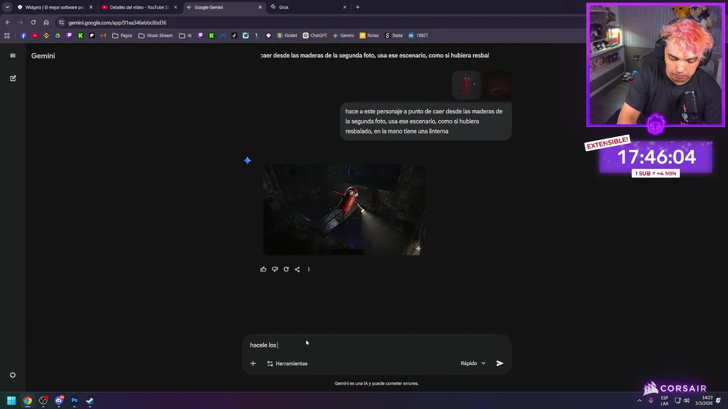This screenshot has width=728, height=409.
Task: Open the Meta bookmark icon
Action: click(223, 35)
